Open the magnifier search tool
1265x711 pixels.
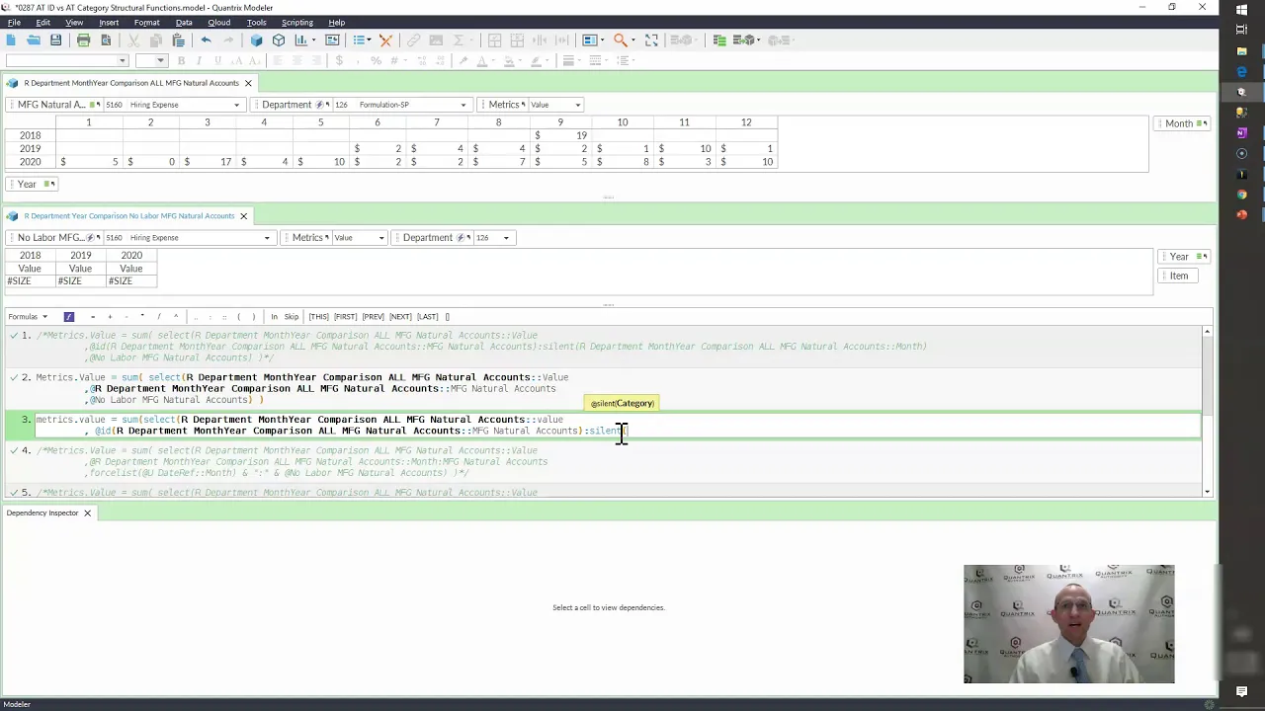coord(620,40)
